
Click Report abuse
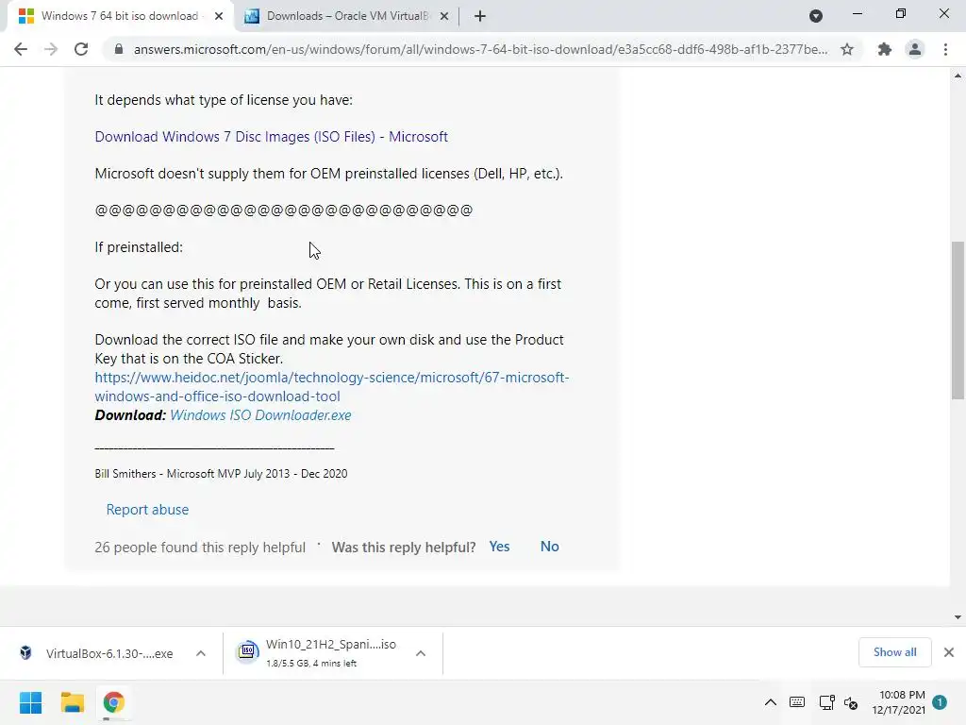coord(147,510)
